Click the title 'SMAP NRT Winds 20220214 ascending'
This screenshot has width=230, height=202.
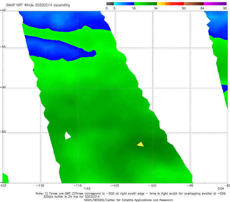[x=38, y=5]
